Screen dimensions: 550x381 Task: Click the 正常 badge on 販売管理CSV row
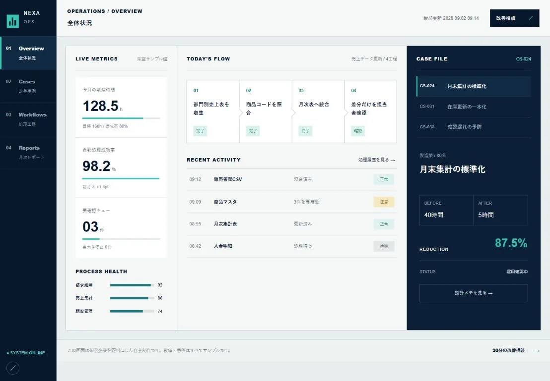384,180
